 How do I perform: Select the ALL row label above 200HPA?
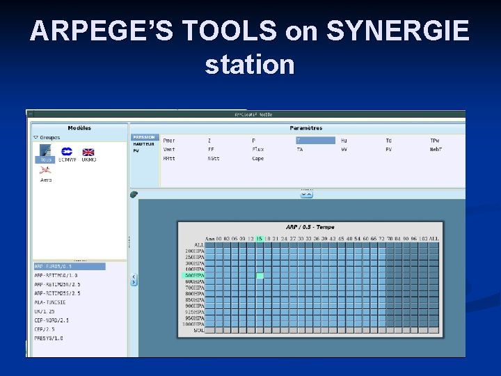(199, 245)
